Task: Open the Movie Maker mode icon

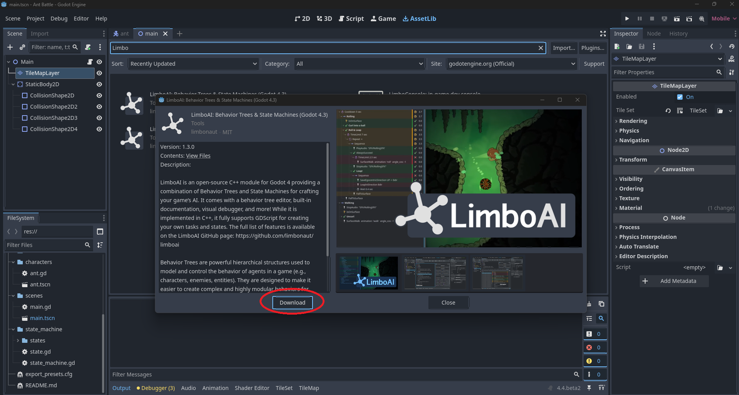Action: tap(702, 19)
